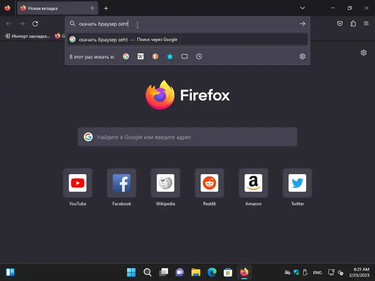Open Chat app on taskbar
Image resolution: width=375 pixels, height=281 pixels.
179,272
